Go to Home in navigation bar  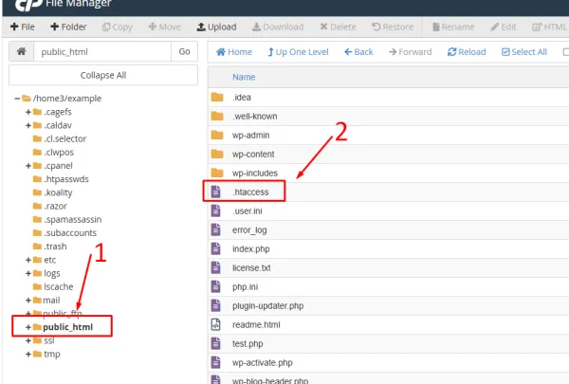click(x=234, y=52)
